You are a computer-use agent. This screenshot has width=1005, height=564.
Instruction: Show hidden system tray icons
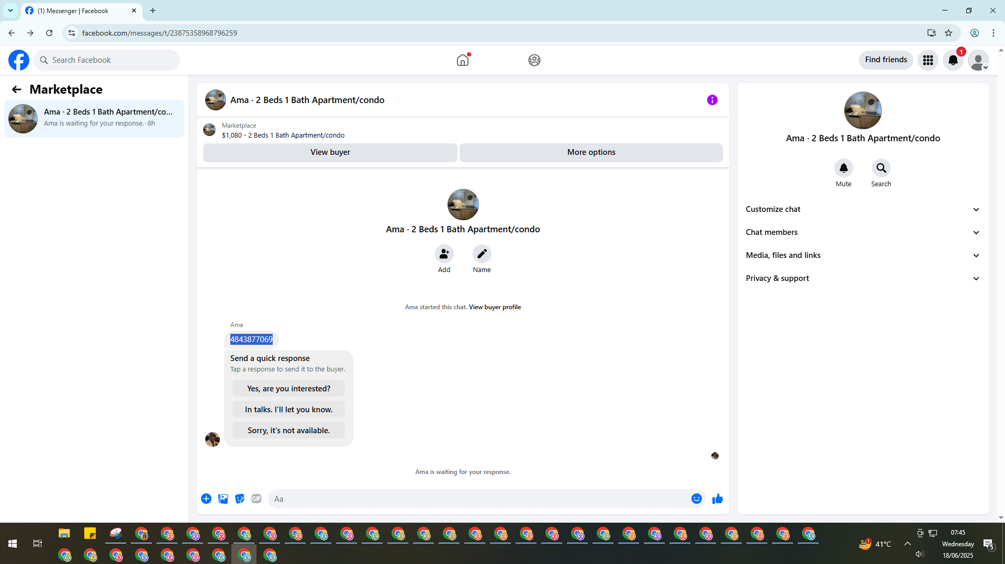coord(908,544)
